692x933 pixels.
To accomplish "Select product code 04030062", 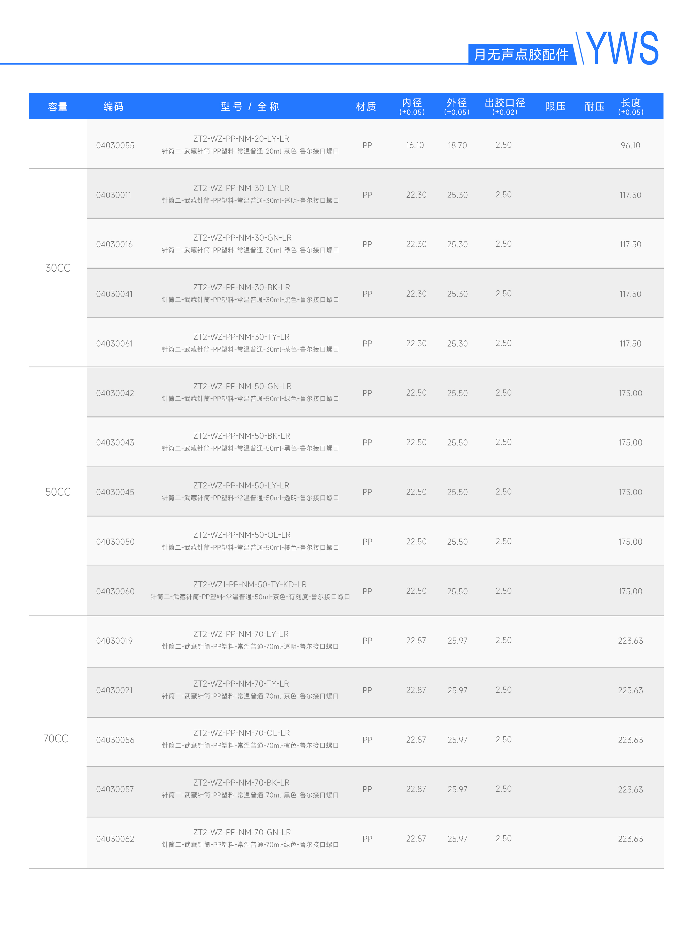I will click(x=115, y=839).
